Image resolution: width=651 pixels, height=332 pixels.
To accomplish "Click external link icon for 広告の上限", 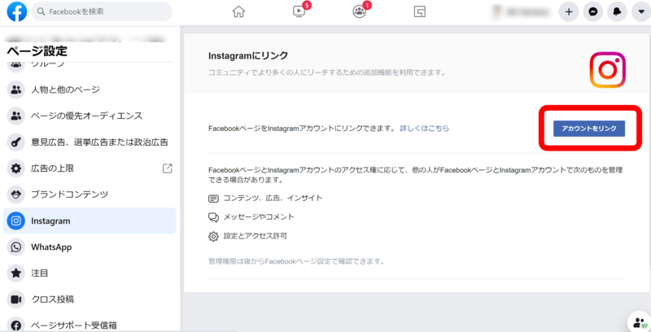I will (x=168, y=168).
